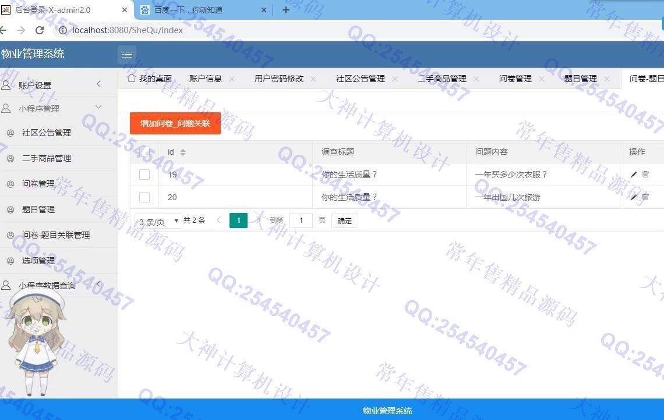Sort table by id column arrows

pyautogui.click(x=182, y=152)
